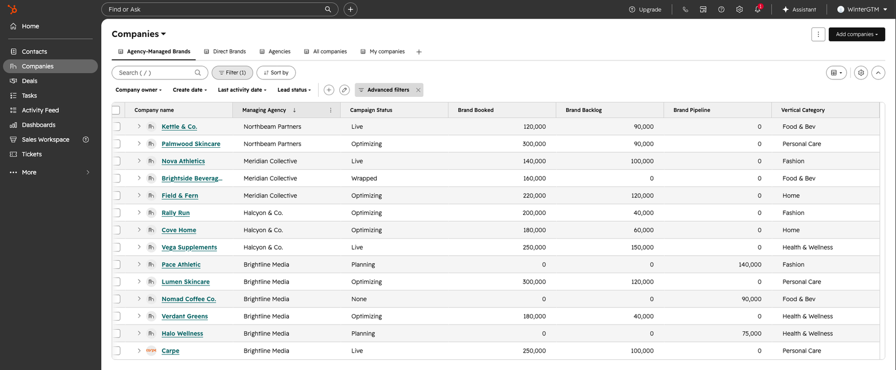896x370 pixels.
Task: Go to Contacts in the sidebar
Action: click(x=50, y=51)
